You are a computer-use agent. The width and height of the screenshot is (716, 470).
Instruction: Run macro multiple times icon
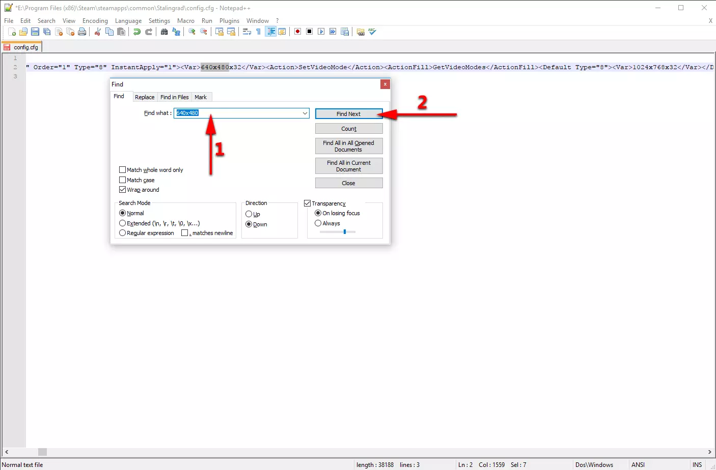coord(333,32)
